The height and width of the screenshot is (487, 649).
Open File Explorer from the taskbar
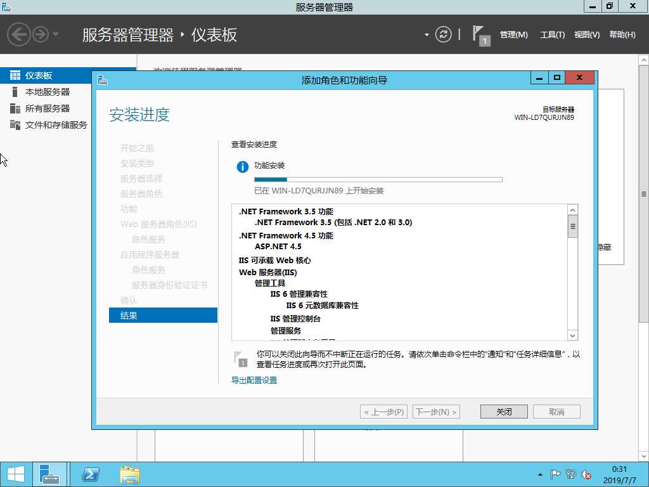130,474
